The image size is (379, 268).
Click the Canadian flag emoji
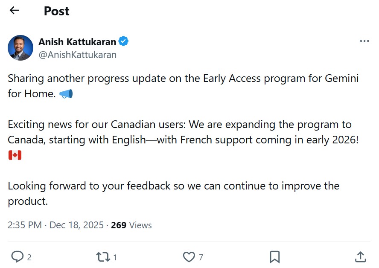pos(15,155)
